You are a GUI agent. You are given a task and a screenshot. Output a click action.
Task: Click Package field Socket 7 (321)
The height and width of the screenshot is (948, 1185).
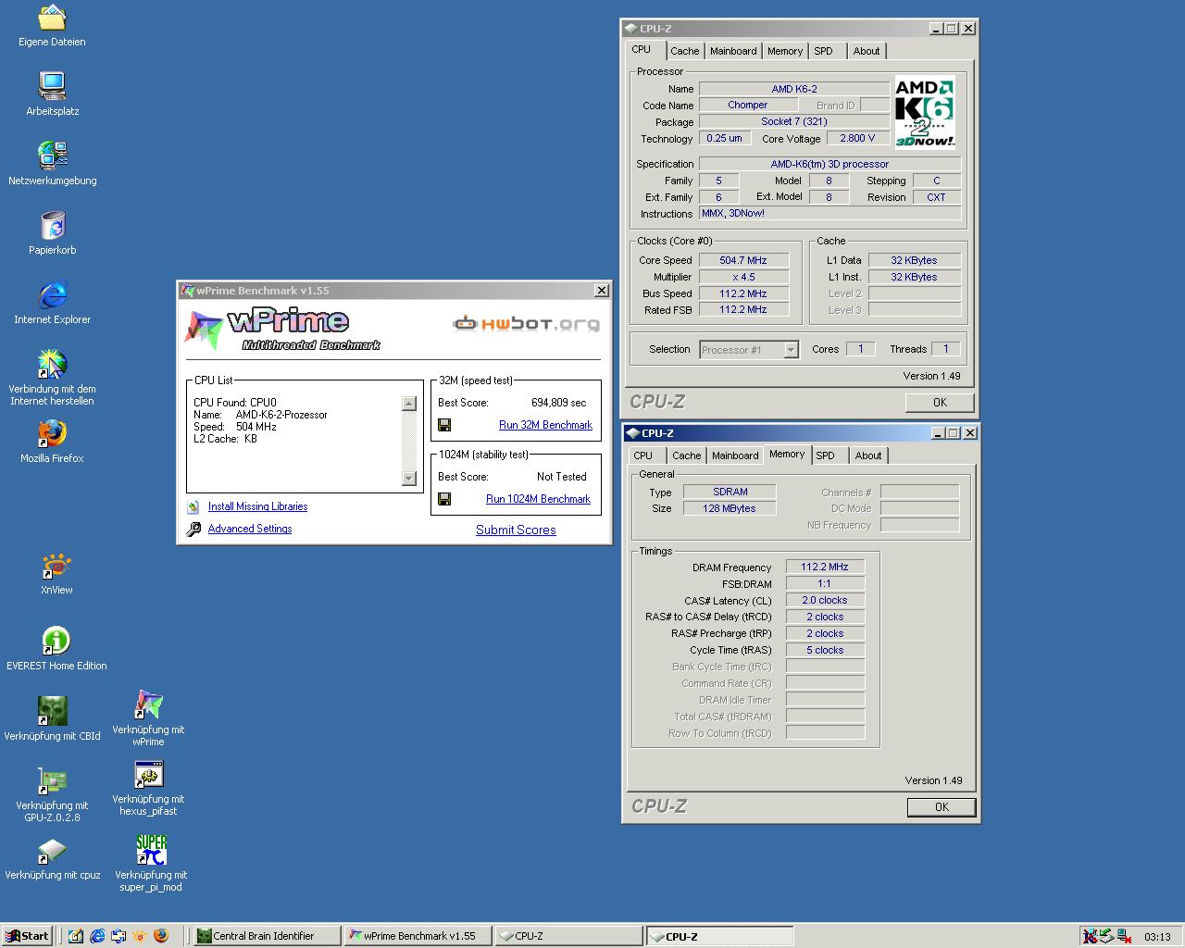pos(794,121)
